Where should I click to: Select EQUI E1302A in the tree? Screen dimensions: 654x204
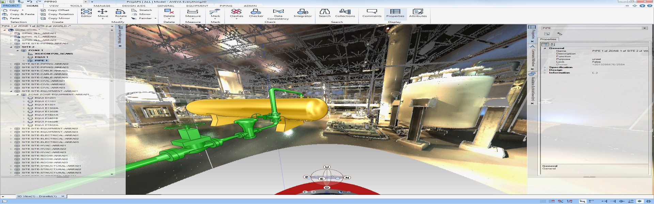(46, 108)
